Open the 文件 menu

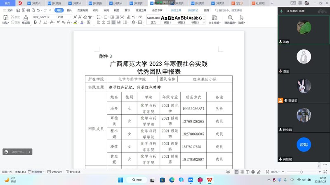pyautogui.click(x=8, y=10)
